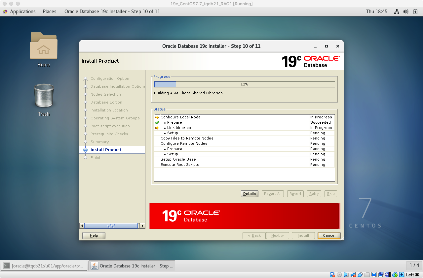Select the Database Installation Options step

pos(118,86)
